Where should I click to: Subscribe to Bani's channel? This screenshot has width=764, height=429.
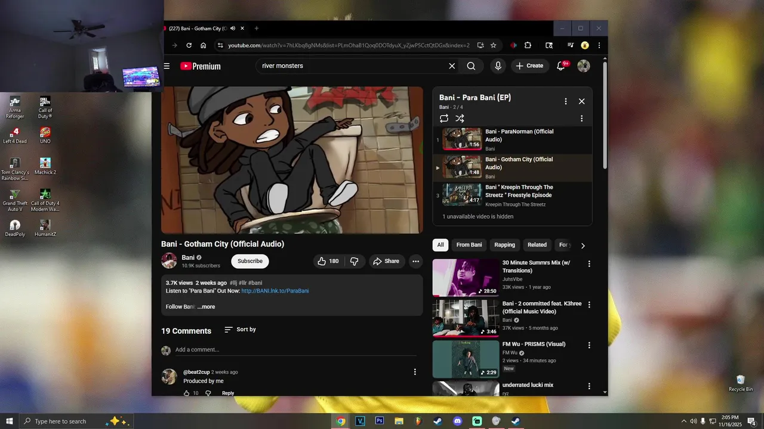pos(250,261)
